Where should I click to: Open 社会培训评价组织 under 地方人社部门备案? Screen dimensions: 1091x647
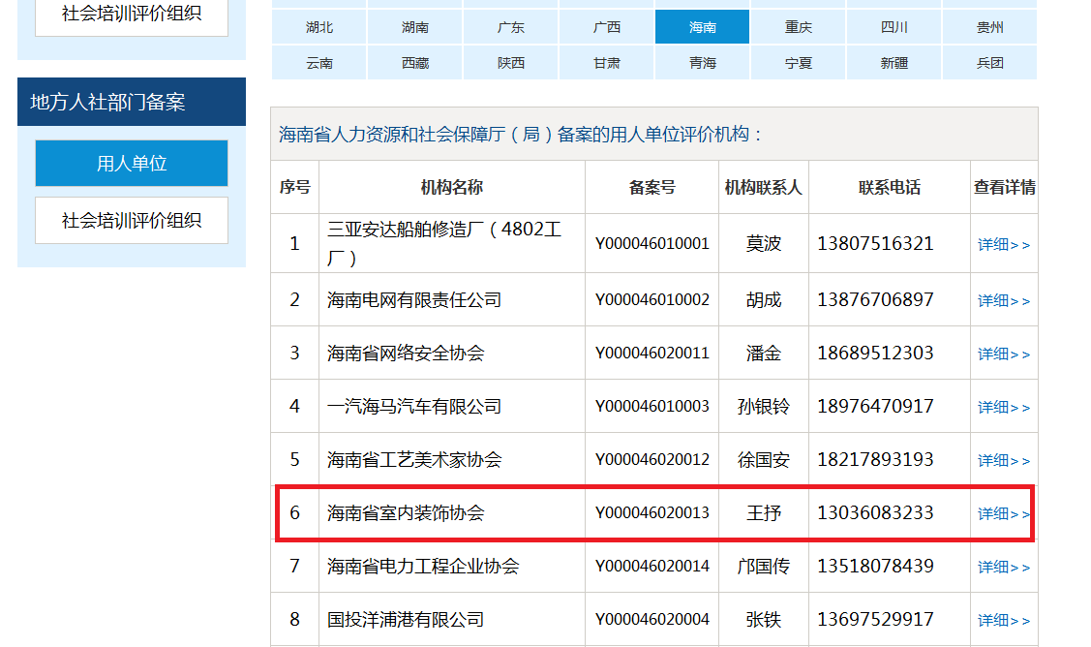pos(132,220)
